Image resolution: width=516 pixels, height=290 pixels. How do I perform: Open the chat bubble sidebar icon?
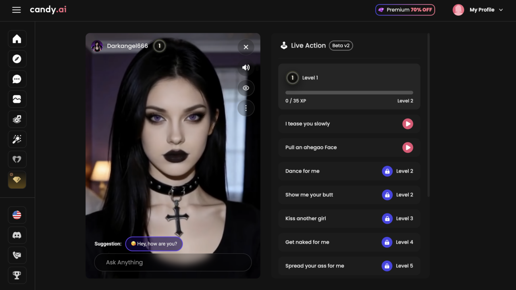pyautogui.click(x=17, y=79)
